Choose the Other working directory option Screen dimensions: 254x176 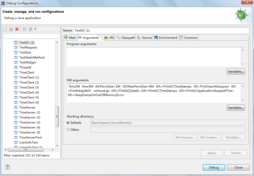68,130
